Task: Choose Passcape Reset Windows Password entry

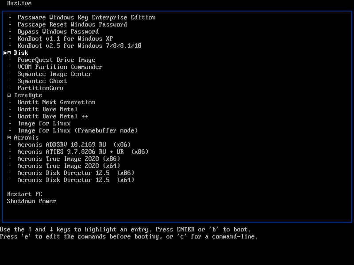Action: click(x=72, y=25)
